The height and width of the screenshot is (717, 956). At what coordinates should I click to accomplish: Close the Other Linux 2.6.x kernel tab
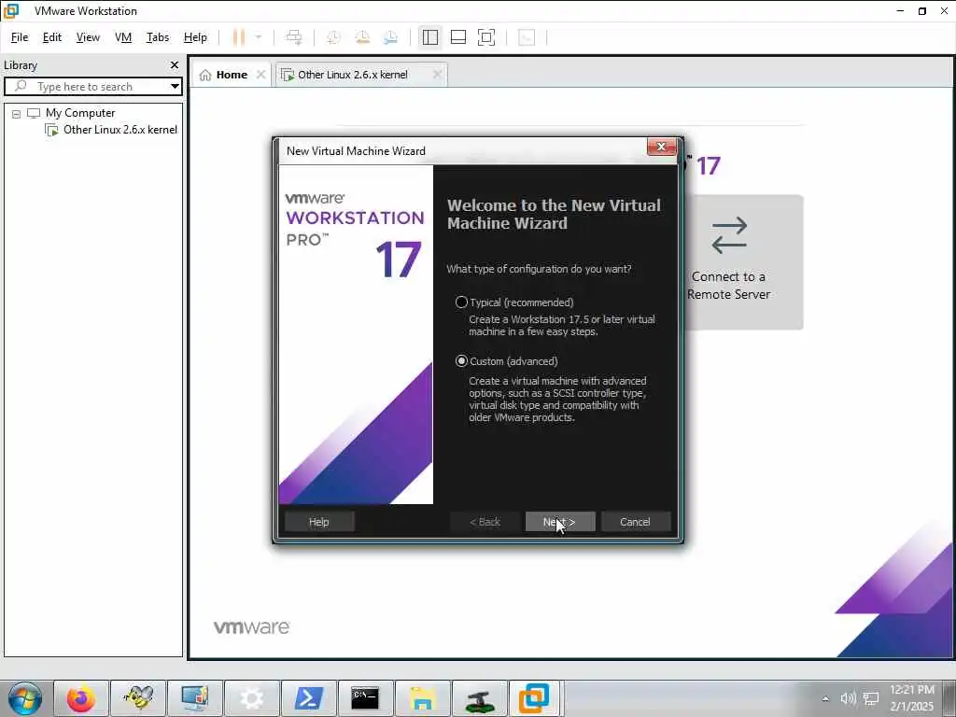pyautogui.click(x=437, y=75)
